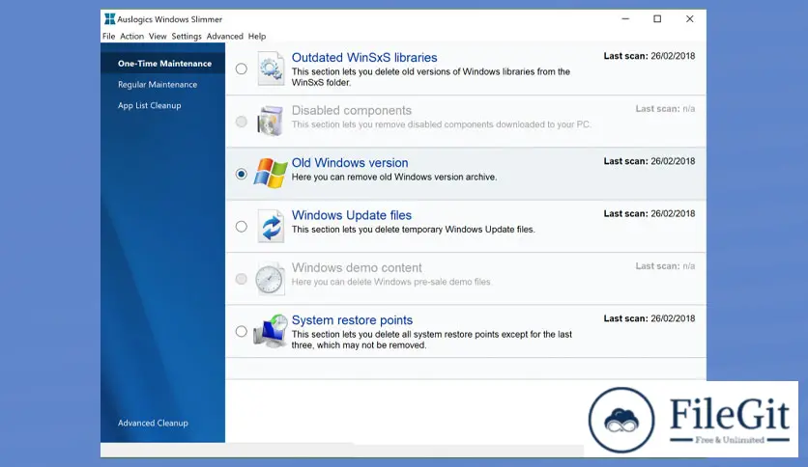Click the Windows Update files arrows icon

point(271,226)
